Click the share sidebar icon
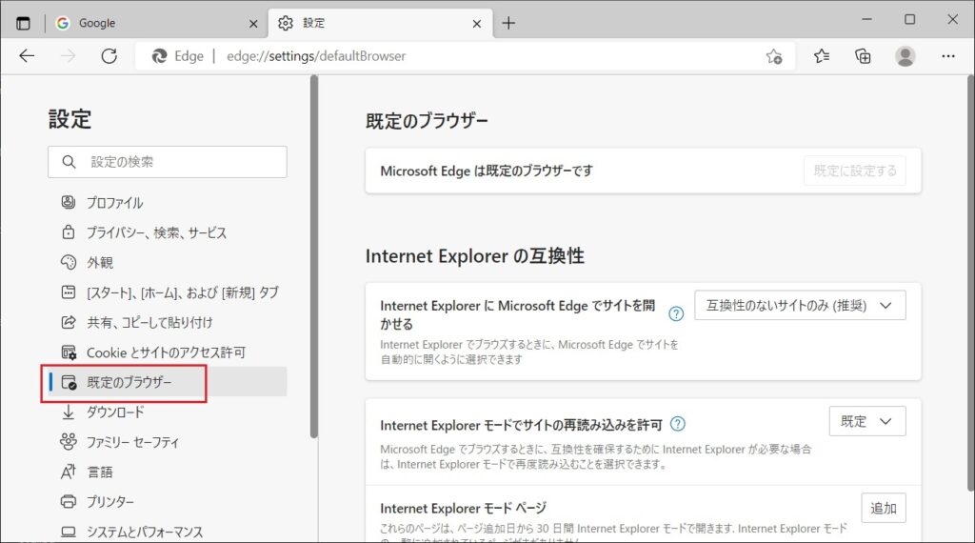 point(69,322)
